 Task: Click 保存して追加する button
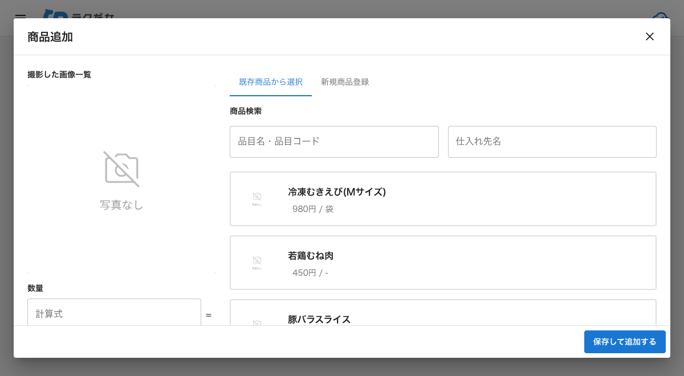coord(625,342)
